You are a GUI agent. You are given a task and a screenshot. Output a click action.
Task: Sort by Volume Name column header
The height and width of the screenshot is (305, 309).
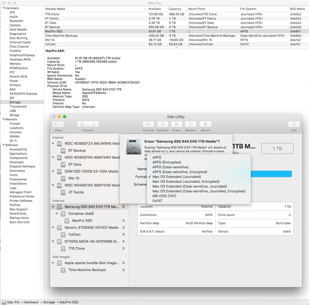[x=96, y=9]
